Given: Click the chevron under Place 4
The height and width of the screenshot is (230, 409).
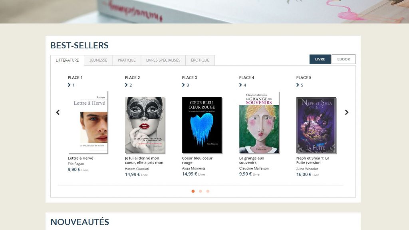Looking at the screenshot, I should (x=240, y=85).
